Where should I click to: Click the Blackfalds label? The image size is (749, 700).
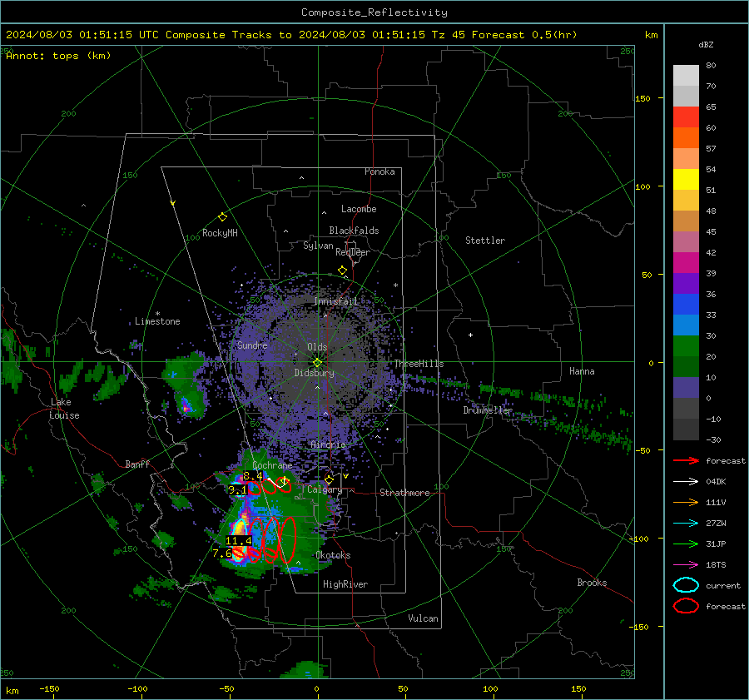tap(354, 231)
